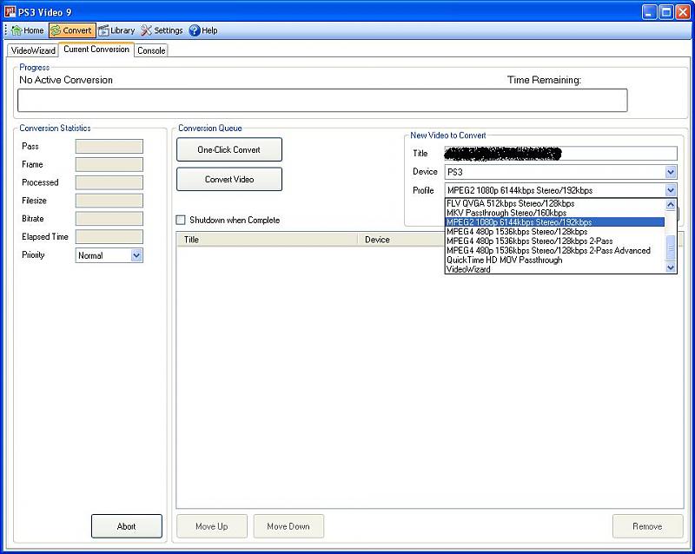This screenshot has height=554, width=695.
Task: Click into the Title input field
Action: pyautogui.click(x=560, y=154)
